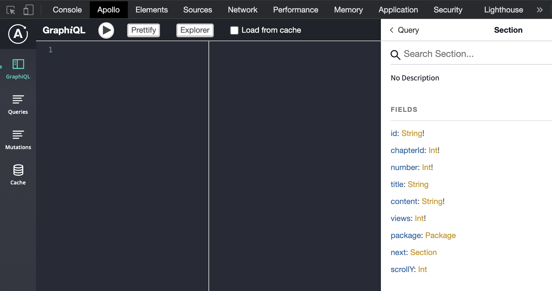
Task: Open the Mutations sidebar panel
Action: [x=18, y=140]
